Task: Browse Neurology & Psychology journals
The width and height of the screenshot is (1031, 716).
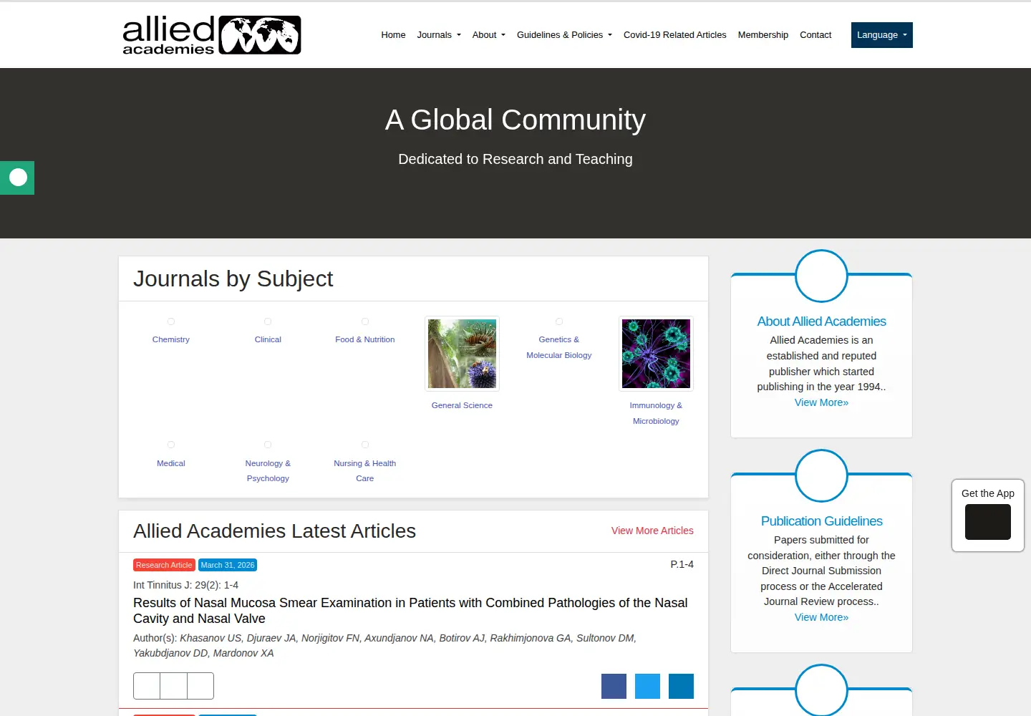Action: point(268,471)
